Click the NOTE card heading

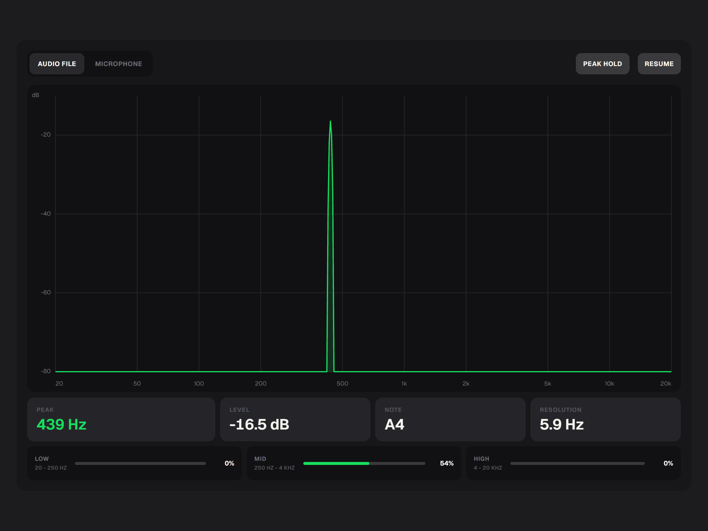(393, 410)
